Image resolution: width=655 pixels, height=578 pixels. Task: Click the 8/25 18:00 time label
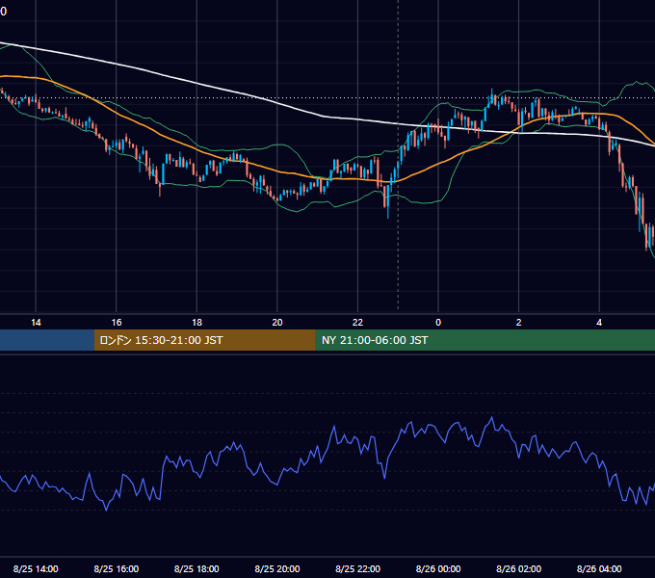(x=196, y=568)
